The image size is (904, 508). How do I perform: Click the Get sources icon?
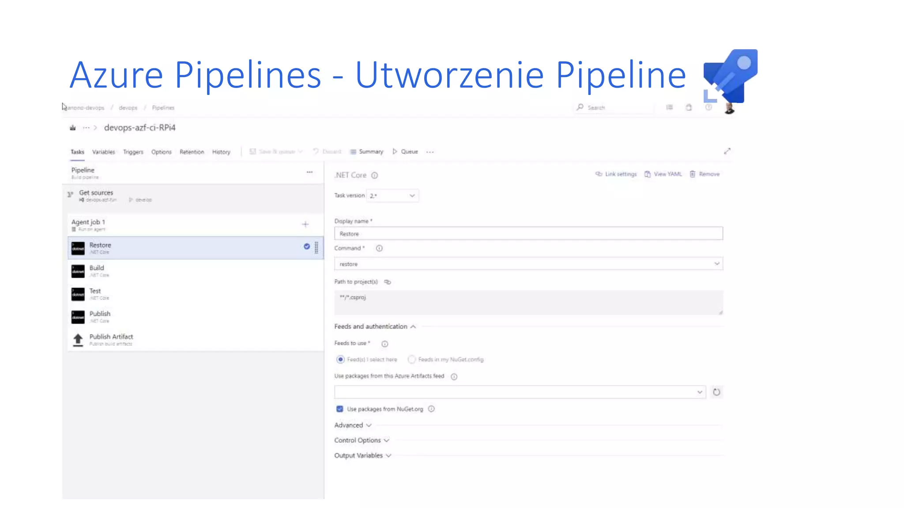point(70,194)
